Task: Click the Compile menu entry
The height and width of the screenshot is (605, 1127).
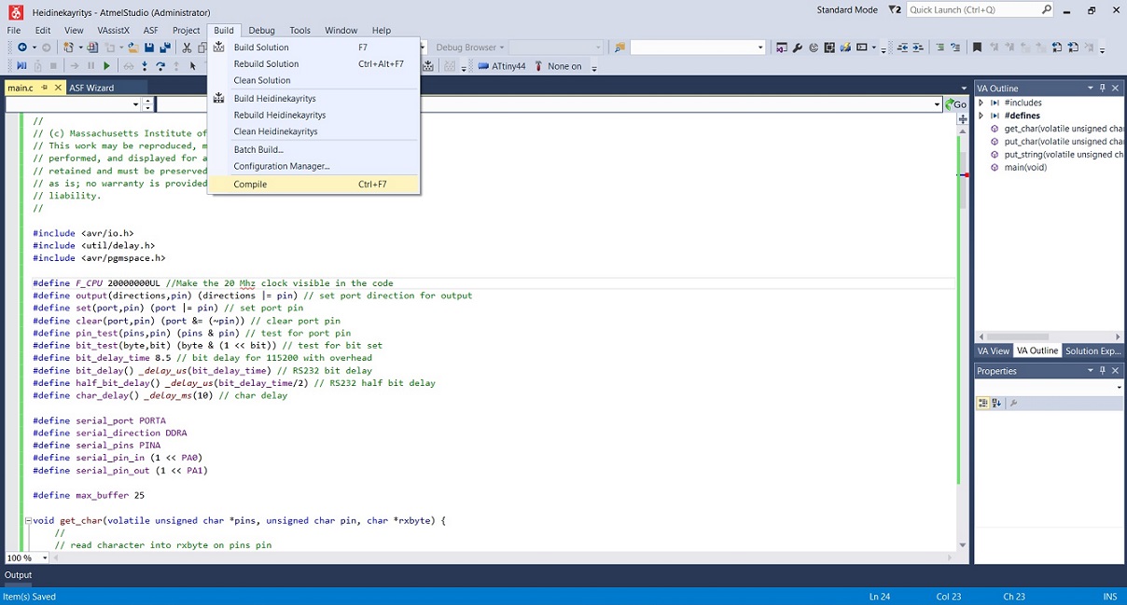Action: (x=313, y=184)
